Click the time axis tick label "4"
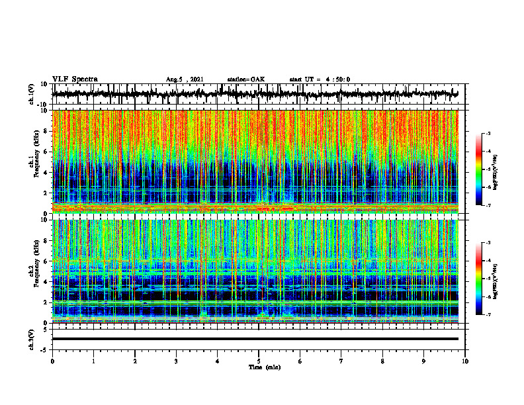Screen dimensions: 524x405 [x=218, y=361]
